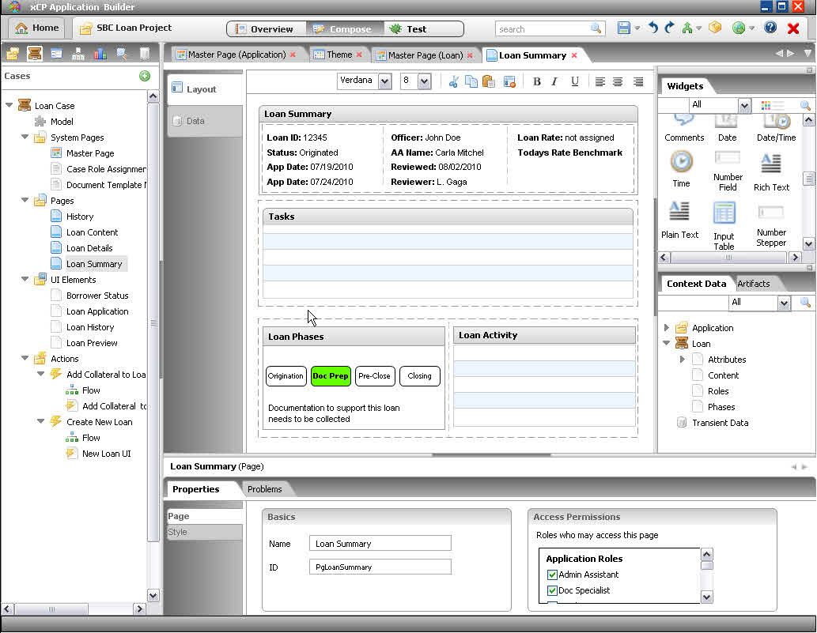Select the Number Field widget
This screenshot has width=817, height=633.
tap(728, 171)
